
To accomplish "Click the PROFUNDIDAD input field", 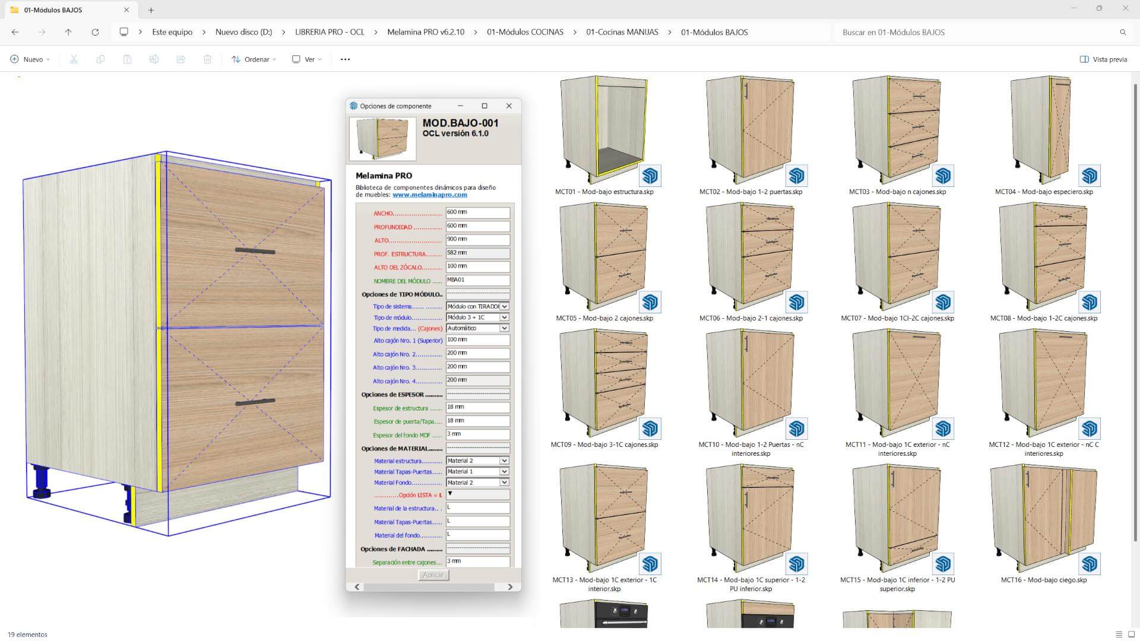I will click(477, 226).
